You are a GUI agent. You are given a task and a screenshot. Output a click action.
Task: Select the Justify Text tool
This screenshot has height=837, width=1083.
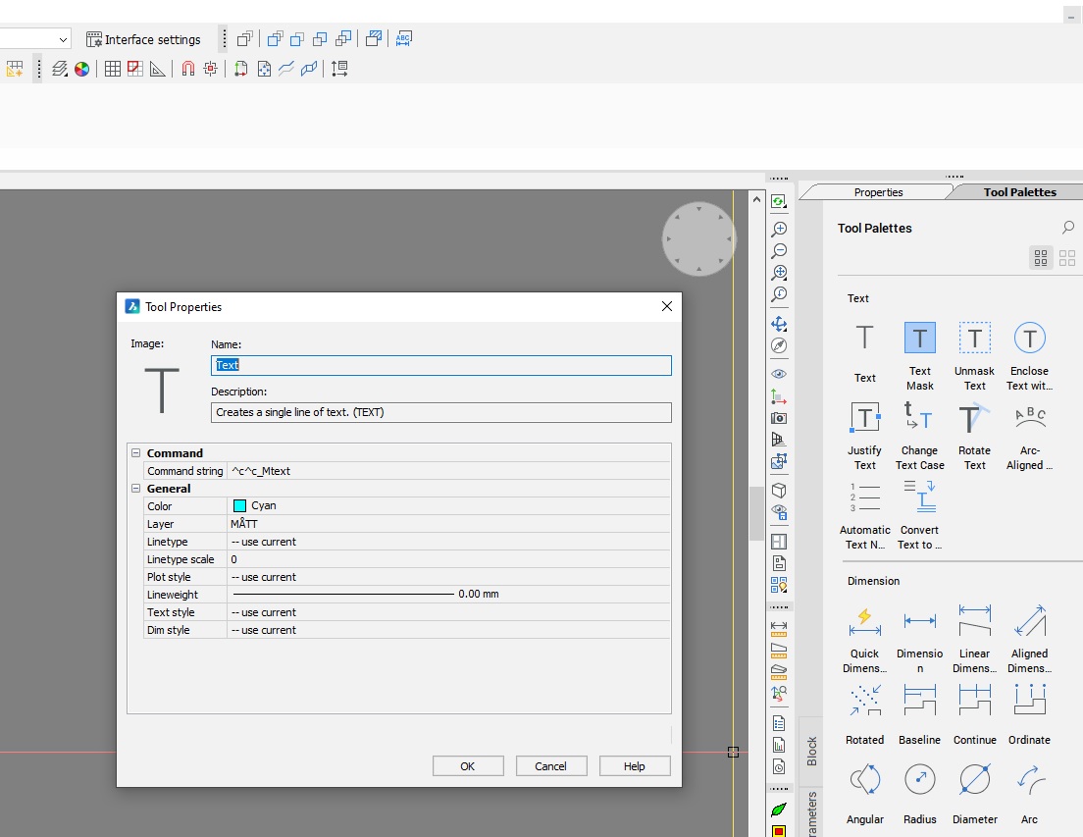coord(864,419)
